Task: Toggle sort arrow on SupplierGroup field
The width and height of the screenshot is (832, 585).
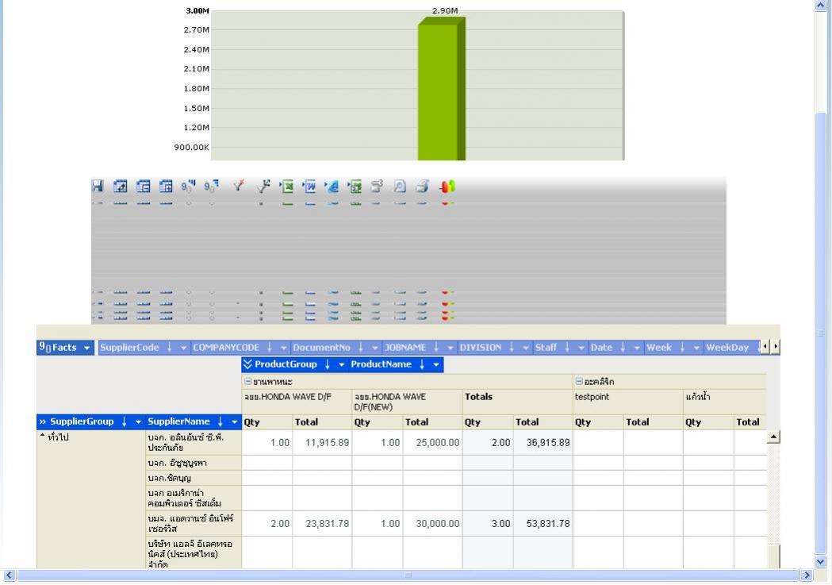Action: point(125,421)
